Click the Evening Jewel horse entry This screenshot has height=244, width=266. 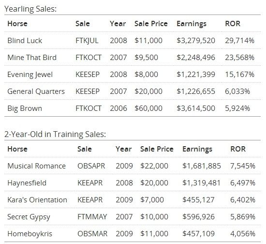[x=30, y=75]
